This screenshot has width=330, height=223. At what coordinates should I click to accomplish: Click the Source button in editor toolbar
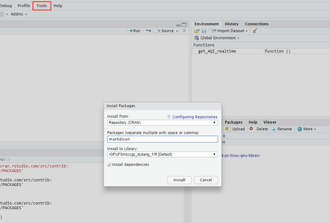point(164,31)
